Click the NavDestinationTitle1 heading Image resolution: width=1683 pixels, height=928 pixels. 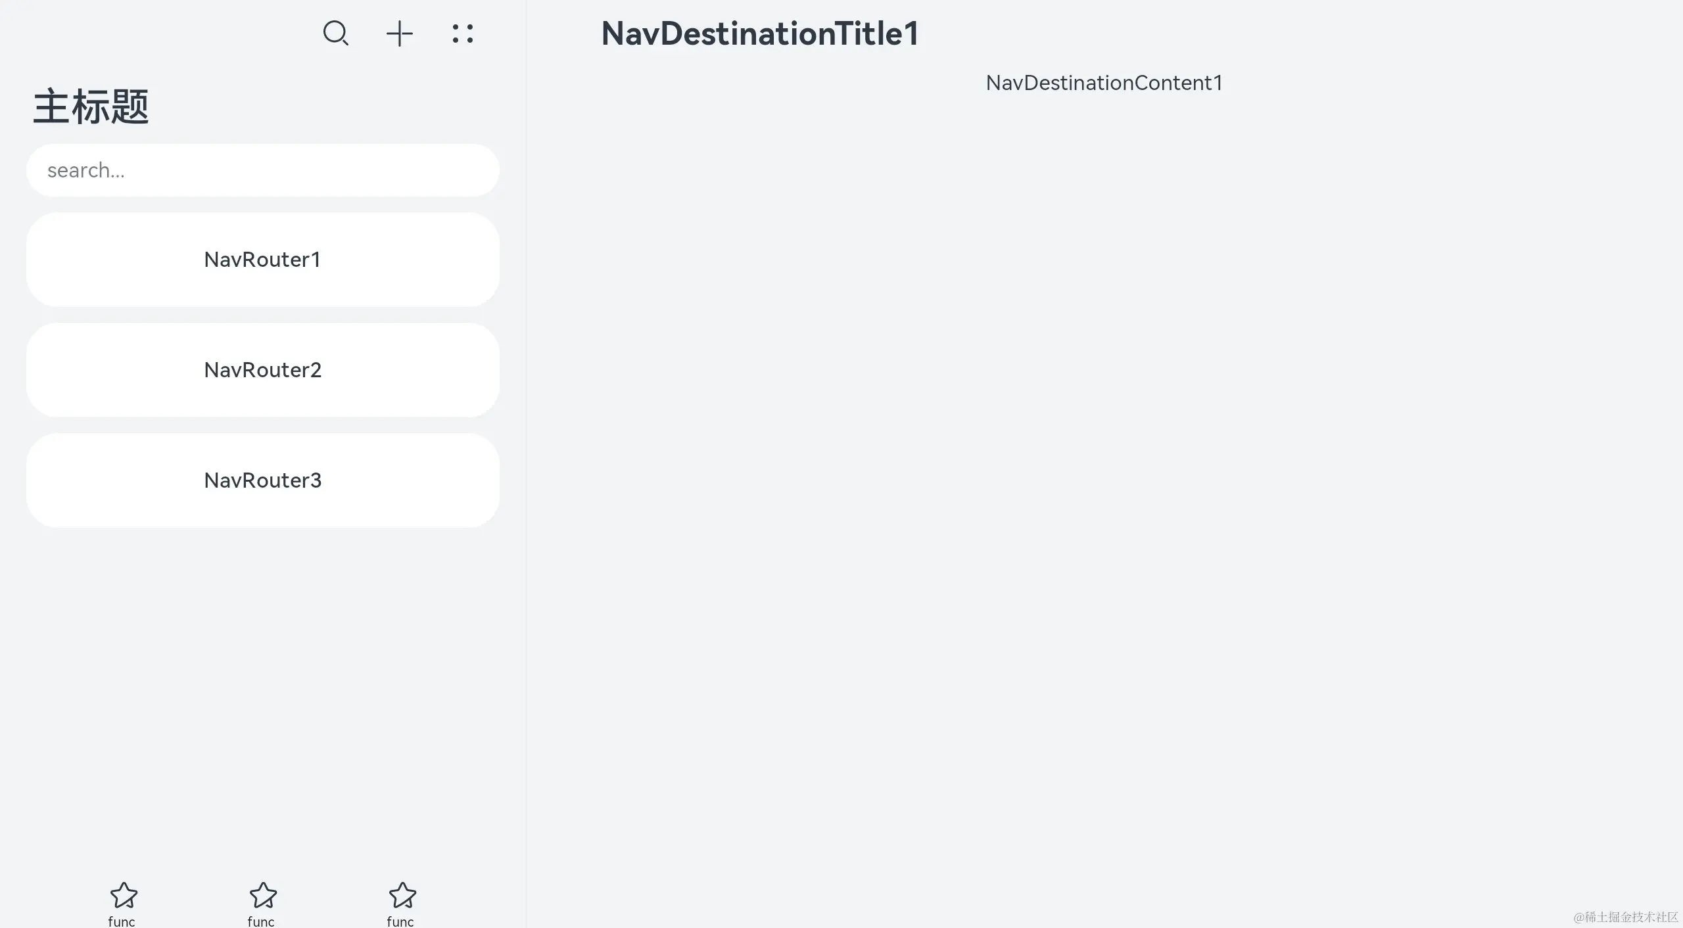pyautogui.click(x=760, y=34)
